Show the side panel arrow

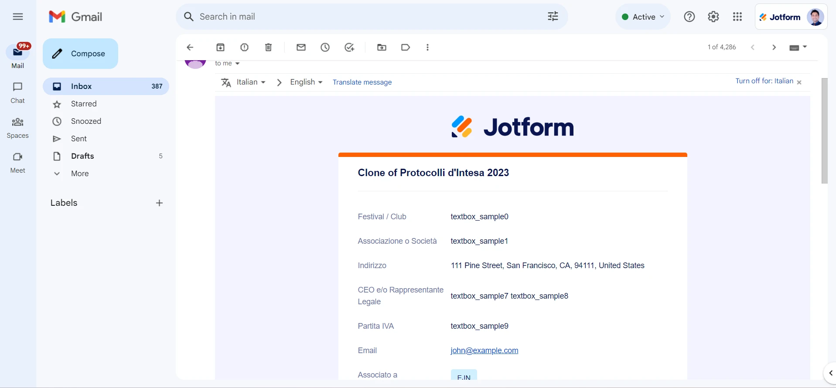point(830,373)
